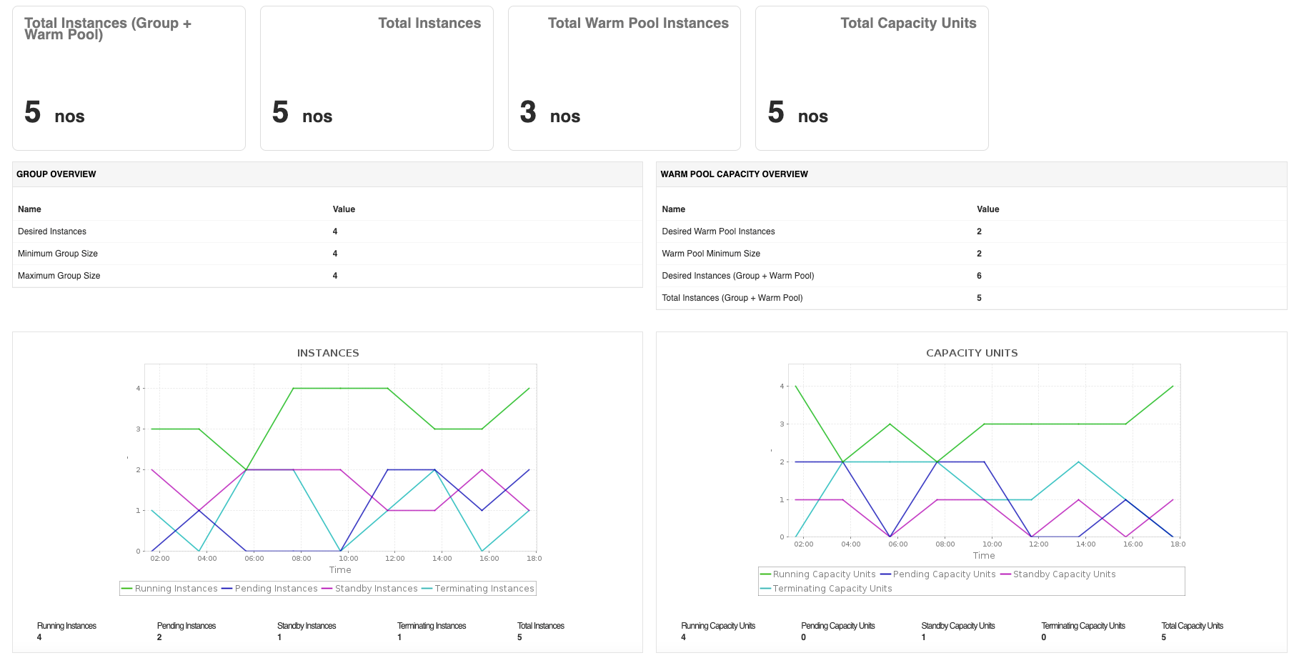The image size is (1299, 663).
Task: Click the Value column header in Group Overview
Action: pos(344,209)
